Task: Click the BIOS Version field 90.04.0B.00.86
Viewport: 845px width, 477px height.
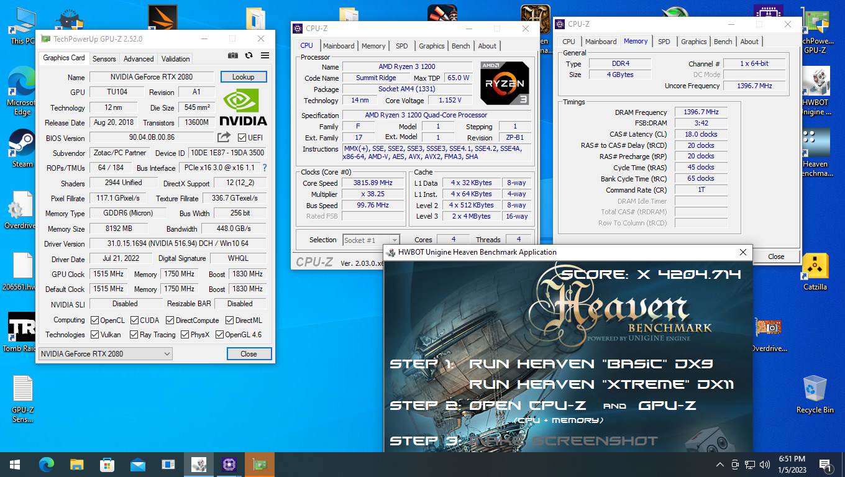Action: tap(152, 137)
